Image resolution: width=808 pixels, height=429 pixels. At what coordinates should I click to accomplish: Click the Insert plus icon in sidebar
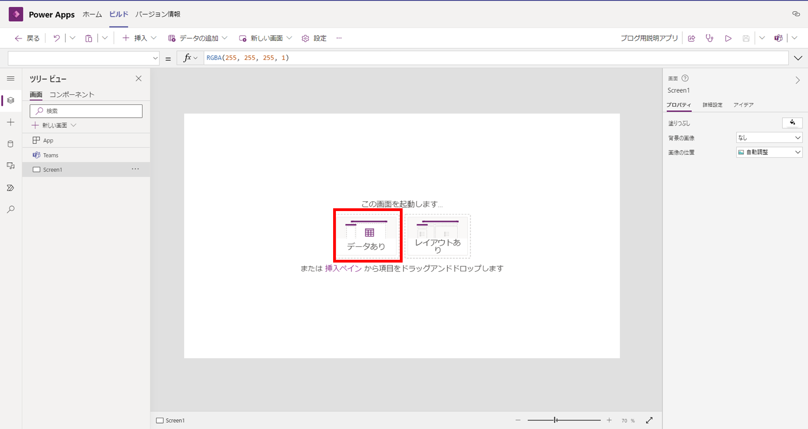pyautogui.click(x=11, y=122)
